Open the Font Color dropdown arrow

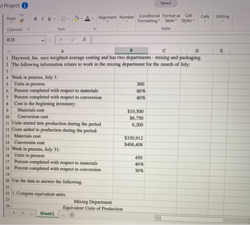[93, 19]
